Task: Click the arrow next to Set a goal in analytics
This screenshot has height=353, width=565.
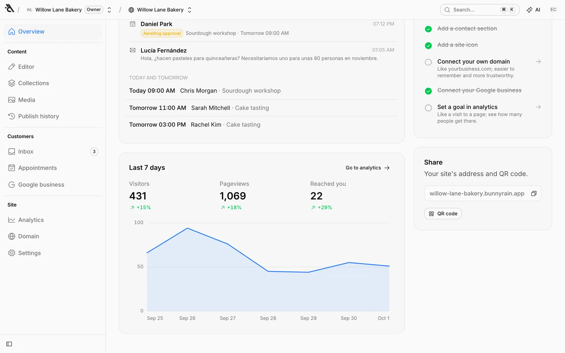Action: click(x=538, y=107)
